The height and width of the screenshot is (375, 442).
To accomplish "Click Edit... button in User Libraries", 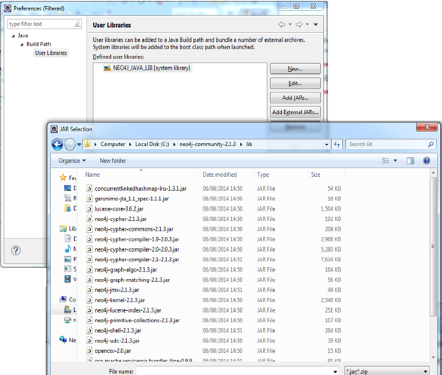I will point(295,84).
